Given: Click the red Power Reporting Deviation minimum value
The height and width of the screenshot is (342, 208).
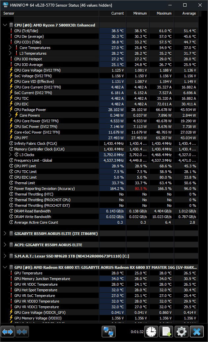Looking at the screenshot, I should tap(141, 189).
